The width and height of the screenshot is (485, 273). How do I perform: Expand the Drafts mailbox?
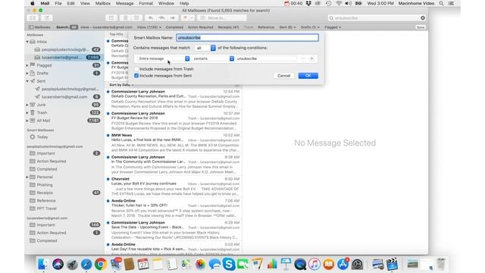tap(27, 74)
